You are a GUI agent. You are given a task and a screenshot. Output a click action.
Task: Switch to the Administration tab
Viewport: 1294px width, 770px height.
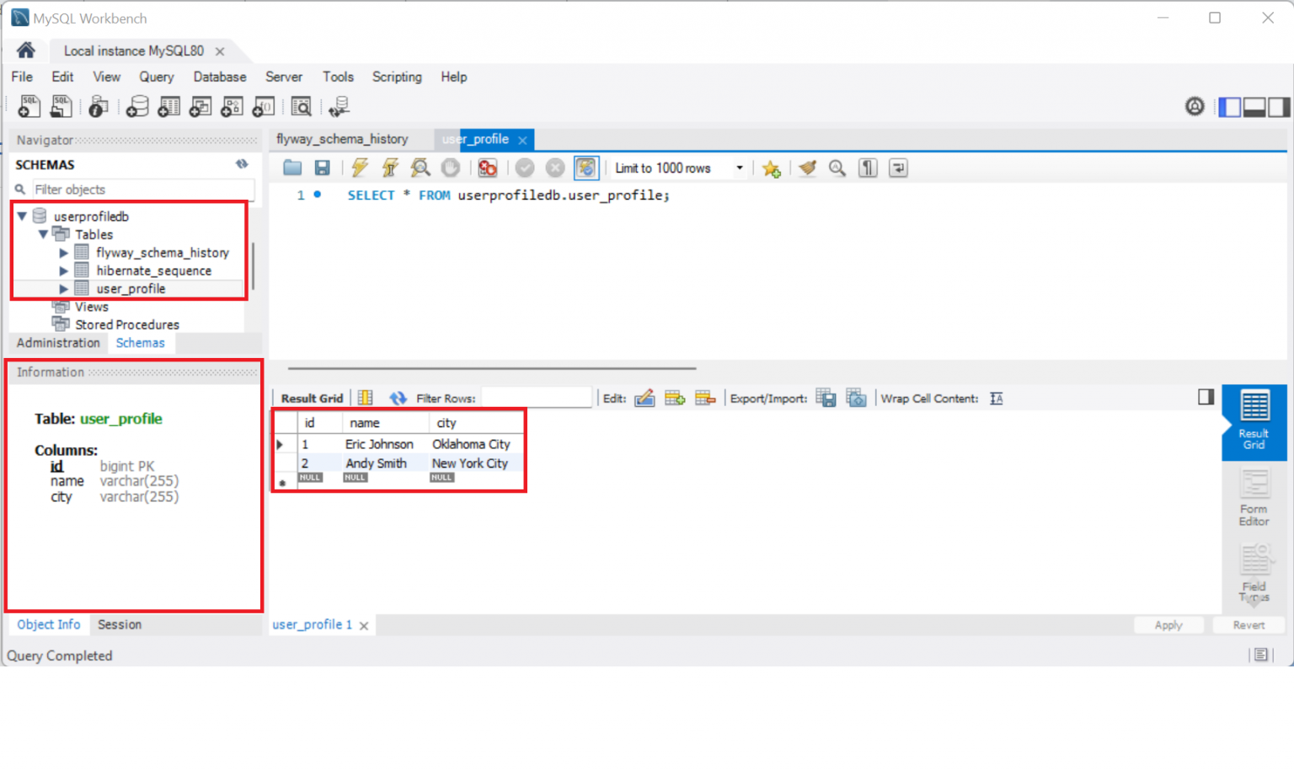tap(58, 343)
